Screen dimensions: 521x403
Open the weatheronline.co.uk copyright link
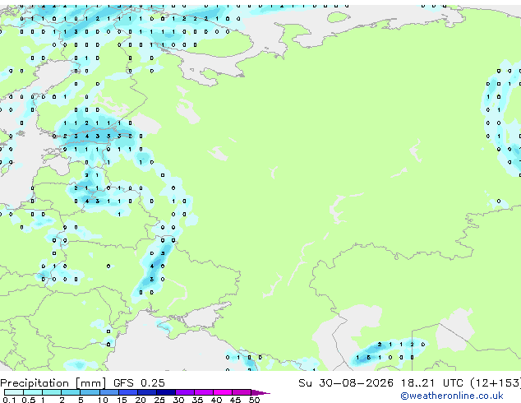pos(451,396)
